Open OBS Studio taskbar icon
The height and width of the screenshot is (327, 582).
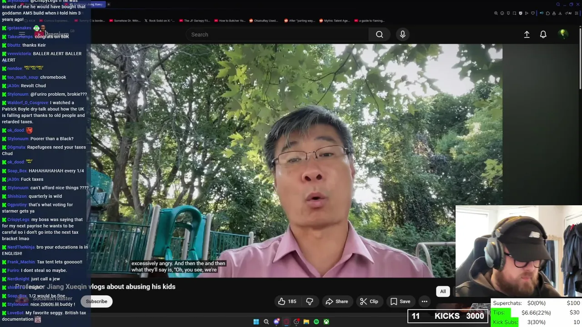pyautogui.click(x=296, y=322)
